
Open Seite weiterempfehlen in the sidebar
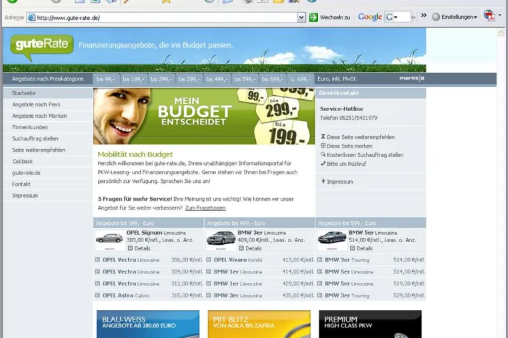click(x=47, y=150)
